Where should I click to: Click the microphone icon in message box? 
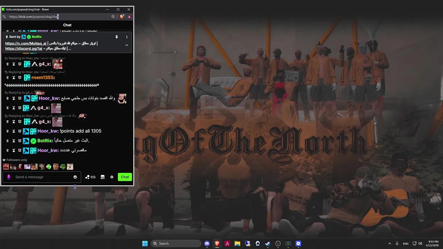click(x=9, y=177)
